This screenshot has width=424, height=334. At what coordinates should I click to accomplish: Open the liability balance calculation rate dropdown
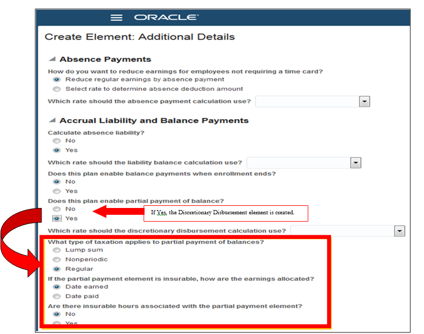356,163
